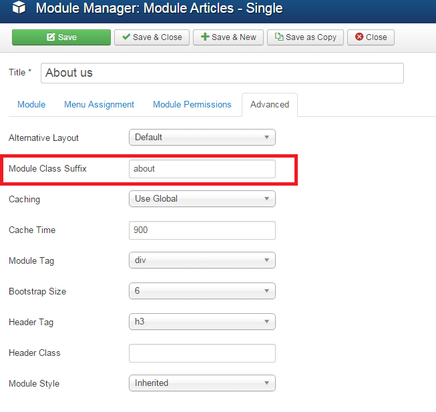Click the Module Style label
Image resolution: width=436 pixels, height=412 pixels.
point(34,384)
